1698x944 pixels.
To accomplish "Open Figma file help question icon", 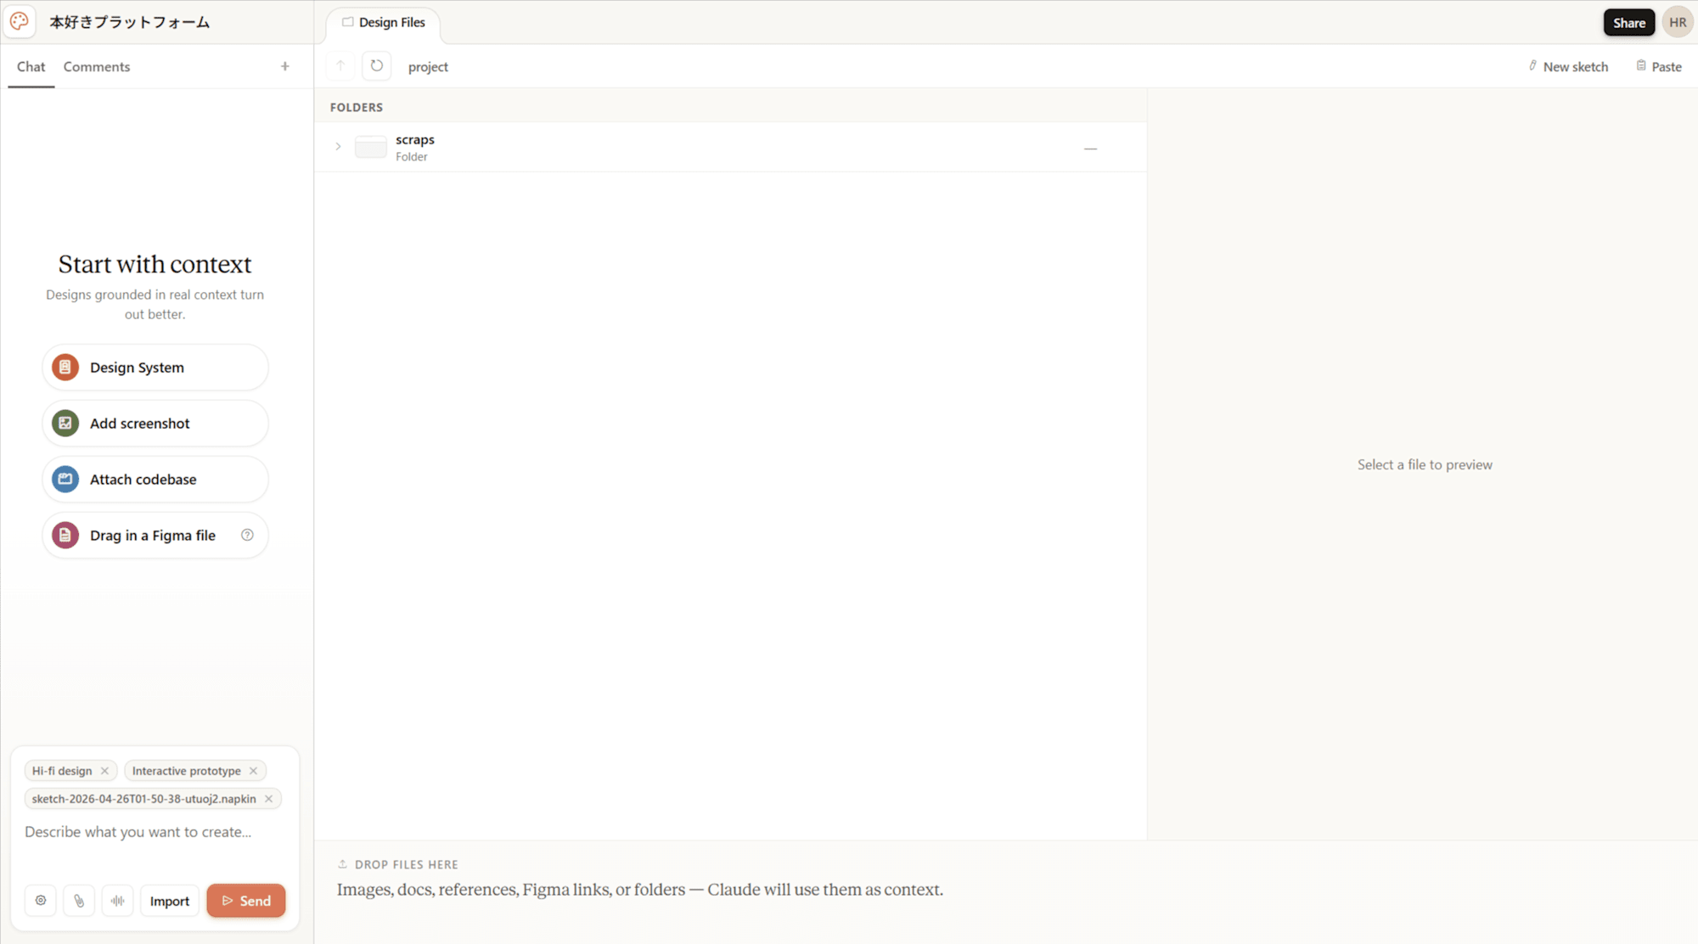I will [x=247, y=535].
